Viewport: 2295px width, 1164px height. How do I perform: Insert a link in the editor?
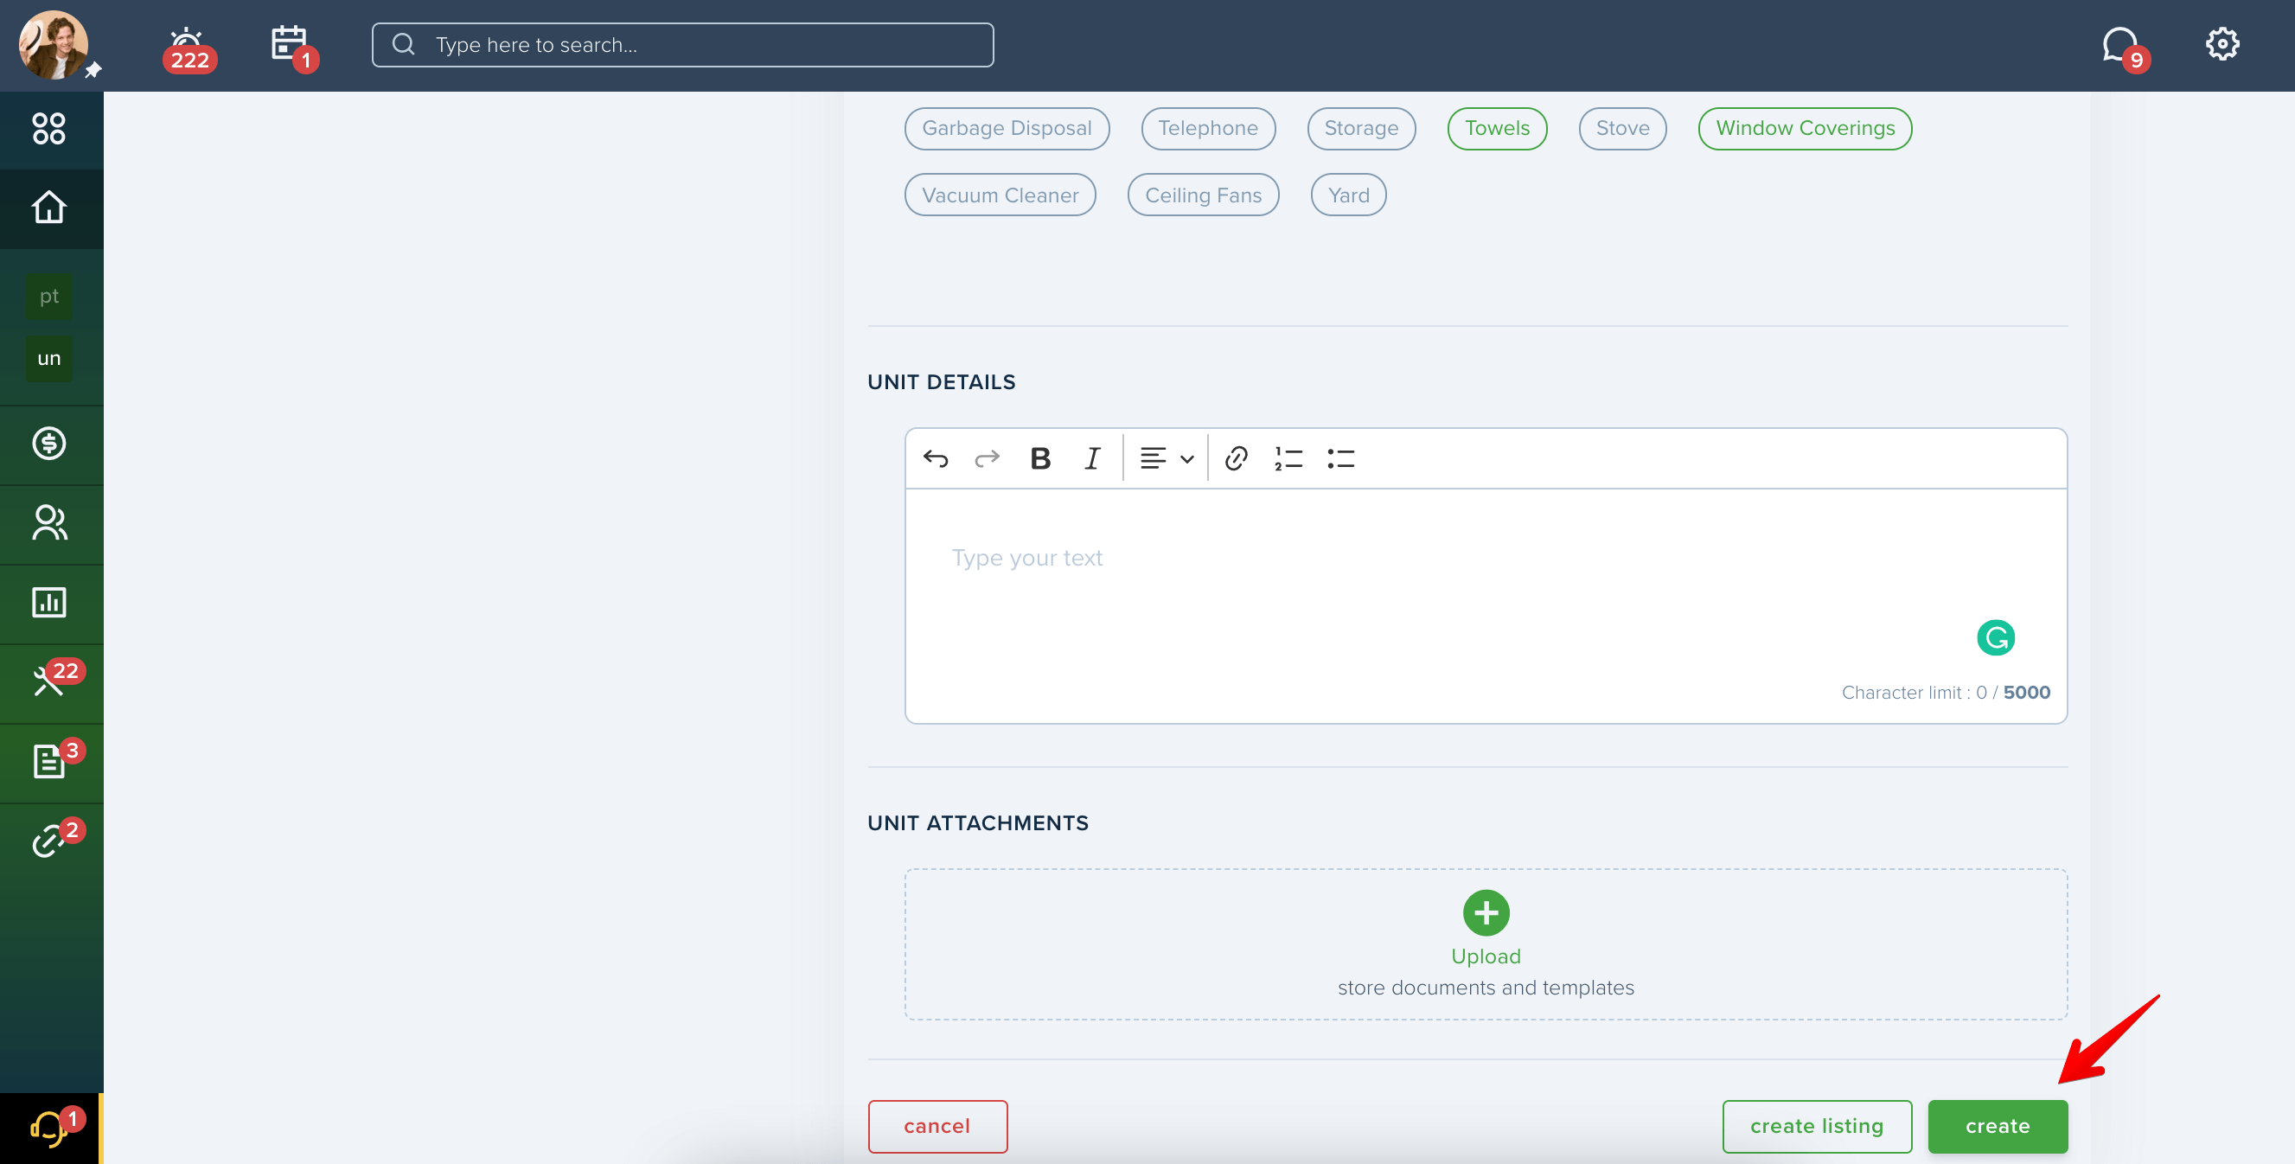pos(1236,459)
